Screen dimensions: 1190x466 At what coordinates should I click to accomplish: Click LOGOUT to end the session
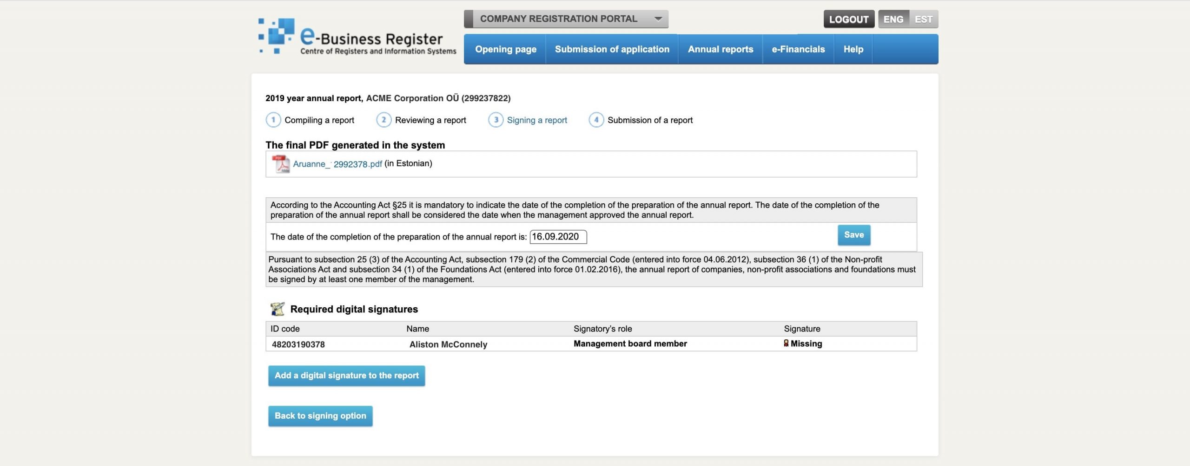click(x=849, y=19)
